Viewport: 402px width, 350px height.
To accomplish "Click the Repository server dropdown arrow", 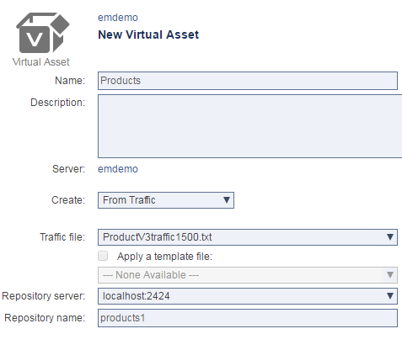I will pos(390,296).
